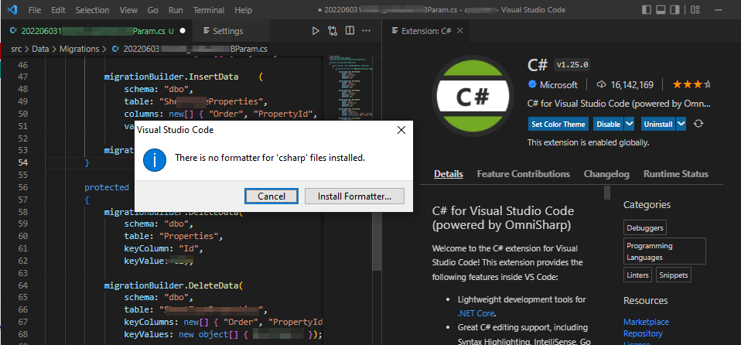The image size is (741, 345).
Task: Click the Run play icon in editor toolbar
Action: (x=316, y=31)
